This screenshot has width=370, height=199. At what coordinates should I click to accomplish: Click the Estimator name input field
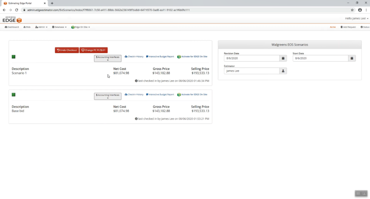[x=251, y=71]
